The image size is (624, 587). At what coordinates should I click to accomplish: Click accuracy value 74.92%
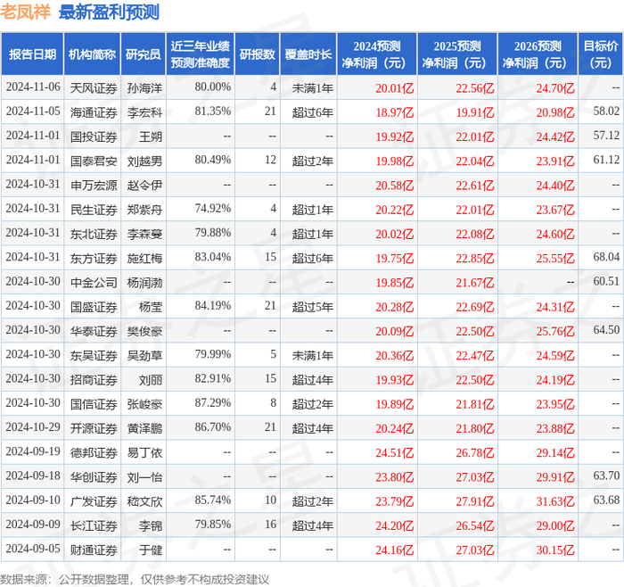(x=212, y=208)
